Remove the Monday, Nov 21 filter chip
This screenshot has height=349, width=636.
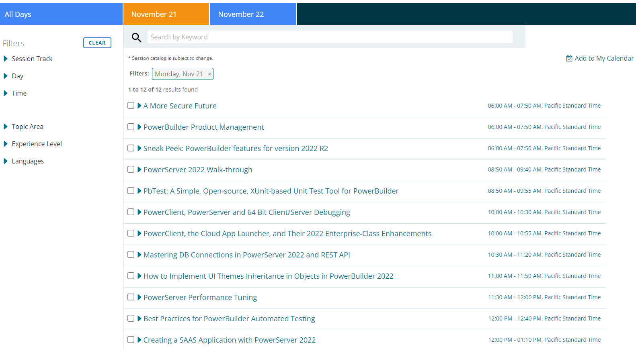[x=209, y=74]
